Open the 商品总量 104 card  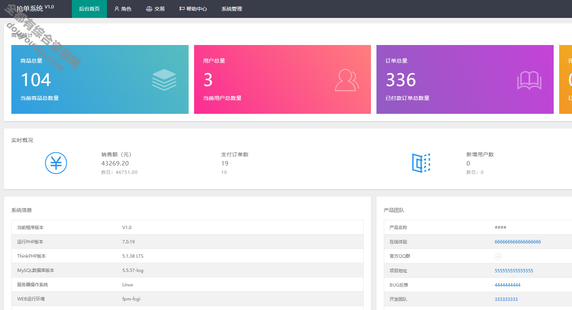(100, 79)
